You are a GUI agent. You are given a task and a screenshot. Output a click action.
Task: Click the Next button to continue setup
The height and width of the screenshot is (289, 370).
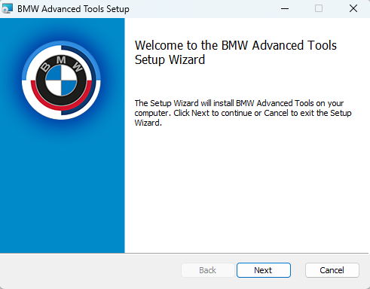pos(264,270)
